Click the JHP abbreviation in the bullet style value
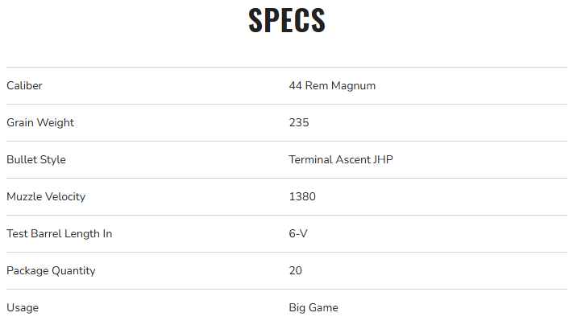The image size is (573, 325). [382, 160]
